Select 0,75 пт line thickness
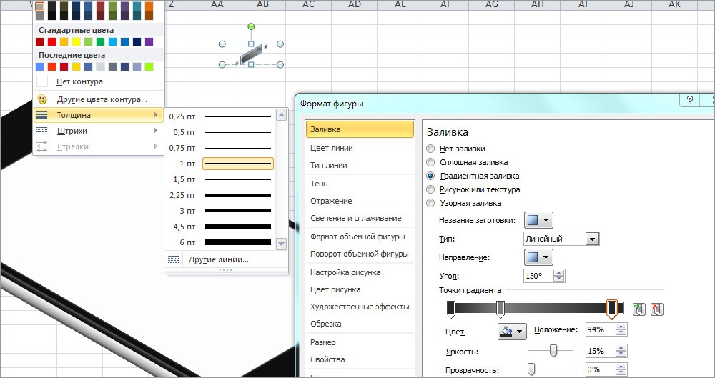 pyautogui.click(x=221, y=148)
